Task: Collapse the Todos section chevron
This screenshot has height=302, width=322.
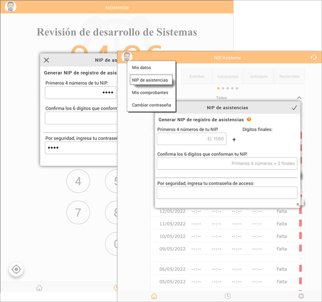Action: pyautogui.click(x=299, y=98)
